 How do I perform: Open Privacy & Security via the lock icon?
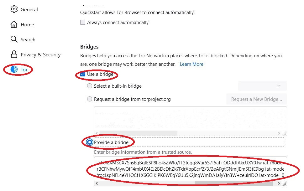(x=14, y=54)
